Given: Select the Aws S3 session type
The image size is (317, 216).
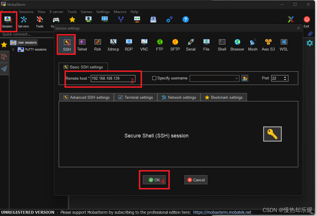Looking at the screenshot, I should point(268,45).
